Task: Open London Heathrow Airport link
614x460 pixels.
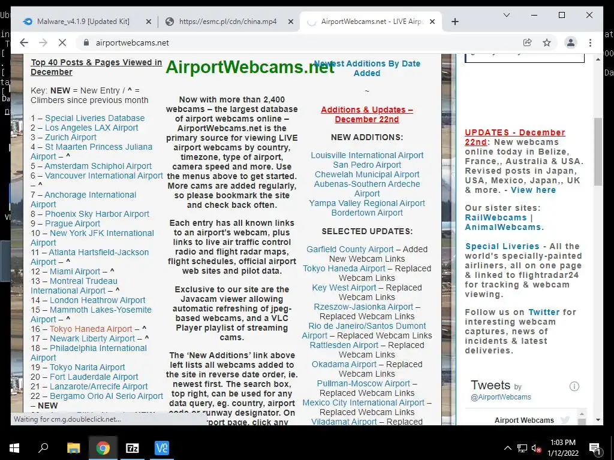Action: pos(98,300)
